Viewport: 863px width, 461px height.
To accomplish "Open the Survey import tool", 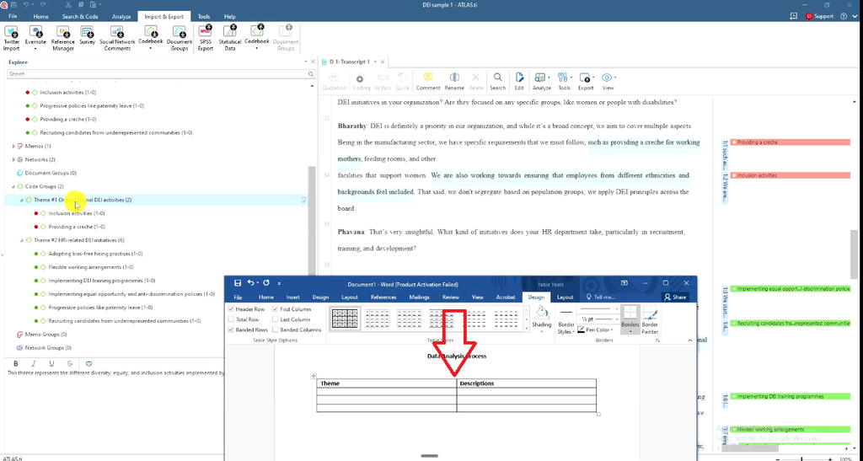I will tap(87, 35).
